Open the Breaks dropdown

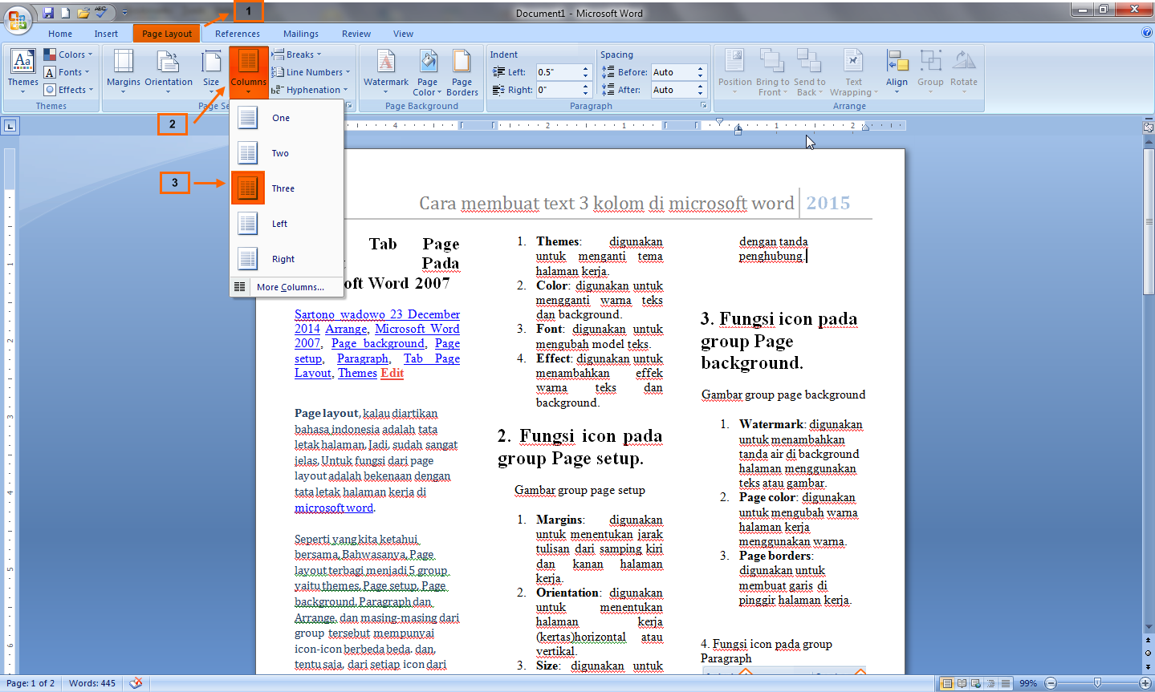pyautogui.click(x=297, y=55)
